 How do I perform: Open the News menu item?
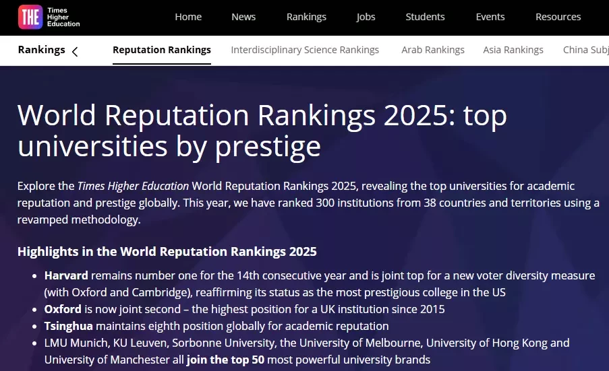(x=243, y=17)
